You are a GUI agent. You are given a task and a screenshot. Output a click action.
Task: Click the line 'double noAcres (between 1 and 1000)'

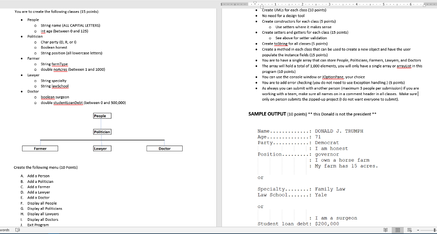click(73, 69)
